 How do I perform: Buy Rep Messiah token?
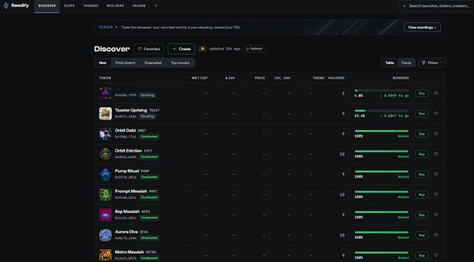click(x=422, y=214)
